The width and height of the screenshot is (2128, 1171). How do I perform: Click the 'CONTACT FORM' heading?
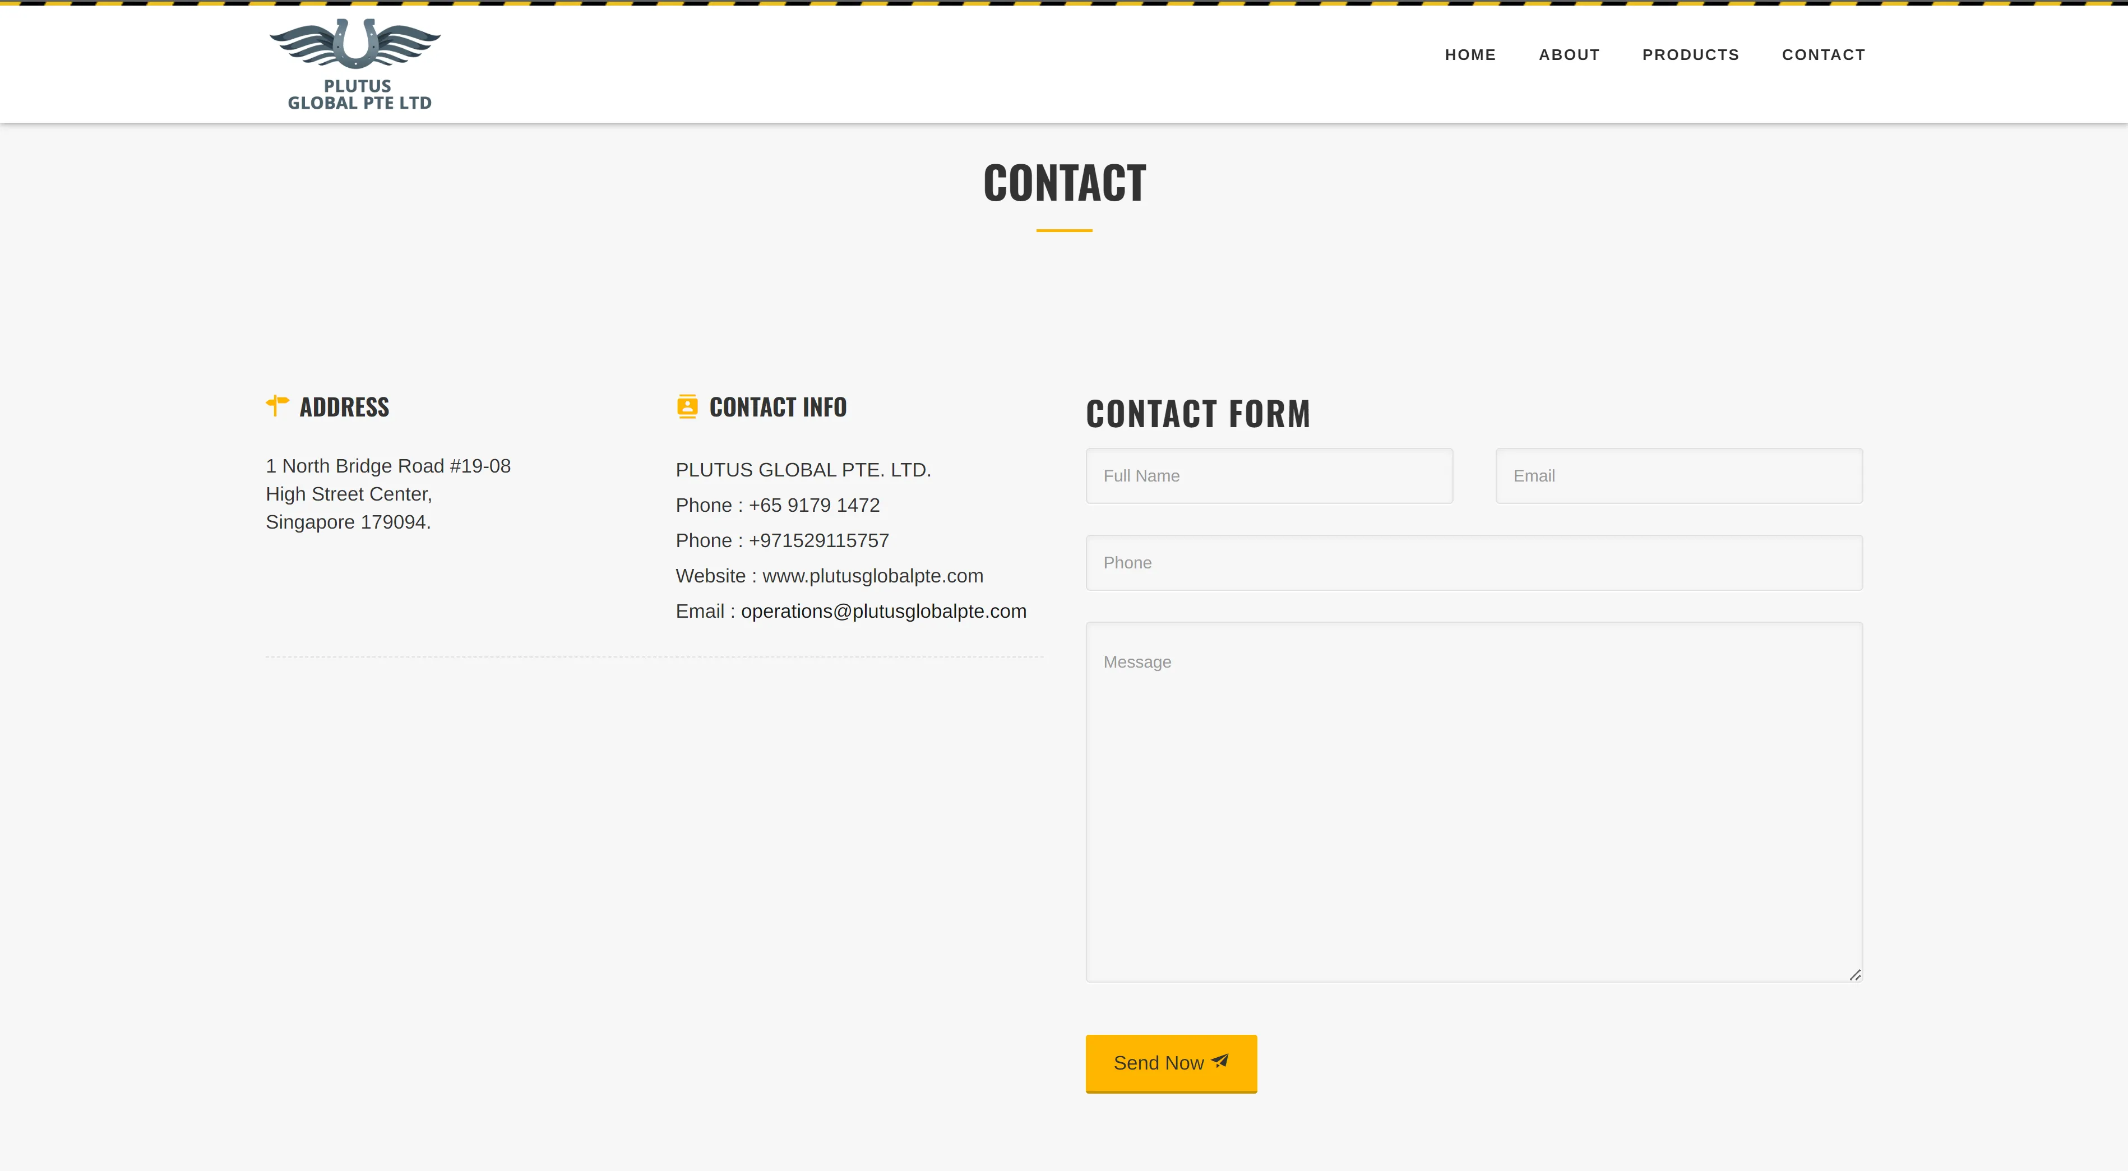click(x=1198, y=414)
